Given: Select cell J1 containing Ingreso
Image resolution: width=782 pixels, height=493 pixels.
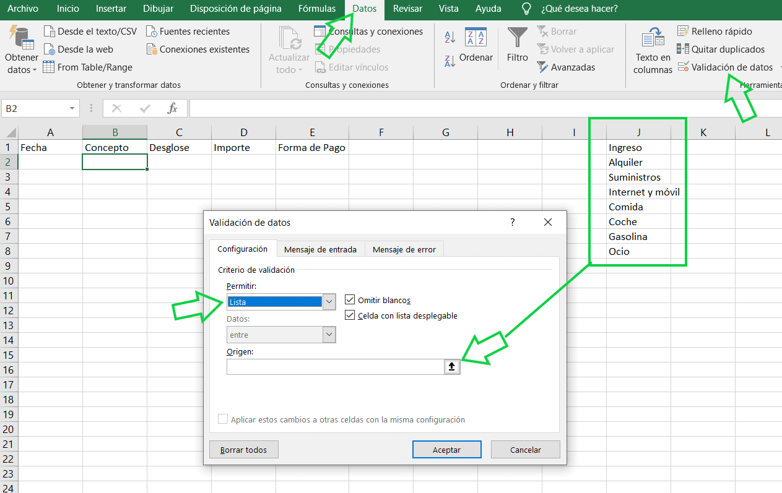Looking at the screenshot, I should (638, 147).
